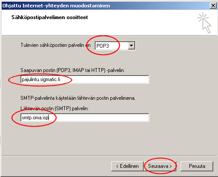Image resolution: width=218 pixels, height=177 pixels.
Task: Click empty space after pajulintu.sigmatic.fi in field
Action: (104, 79)
